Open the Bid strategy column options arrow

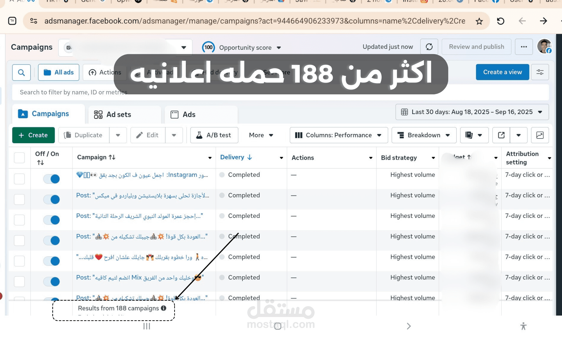(x=433, y=158)
